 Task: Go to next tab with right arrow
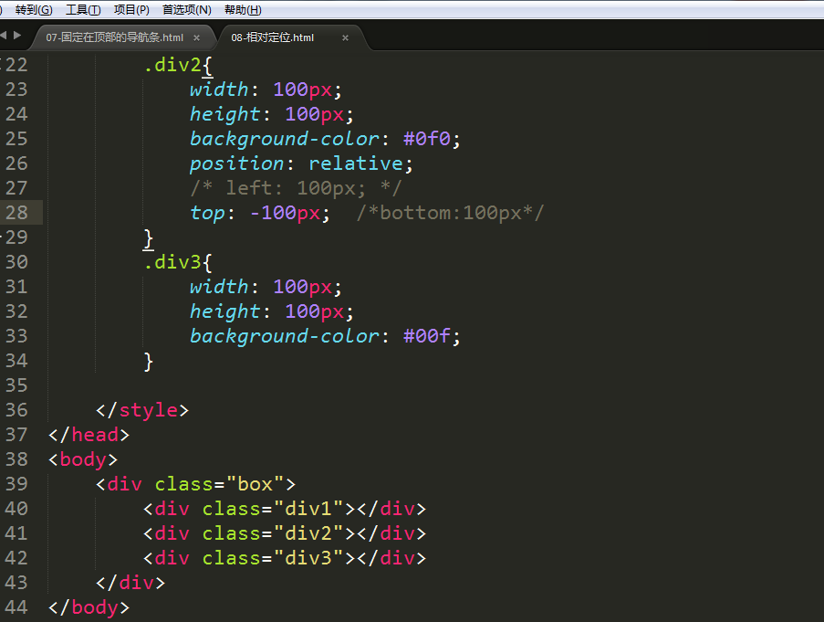pyautogui.click(x=17, y=36)
